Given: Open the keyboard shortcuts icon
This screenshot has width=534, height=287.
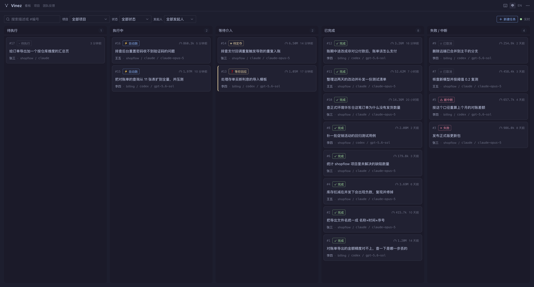Looking at the screenshot, I should coord(505,5).
